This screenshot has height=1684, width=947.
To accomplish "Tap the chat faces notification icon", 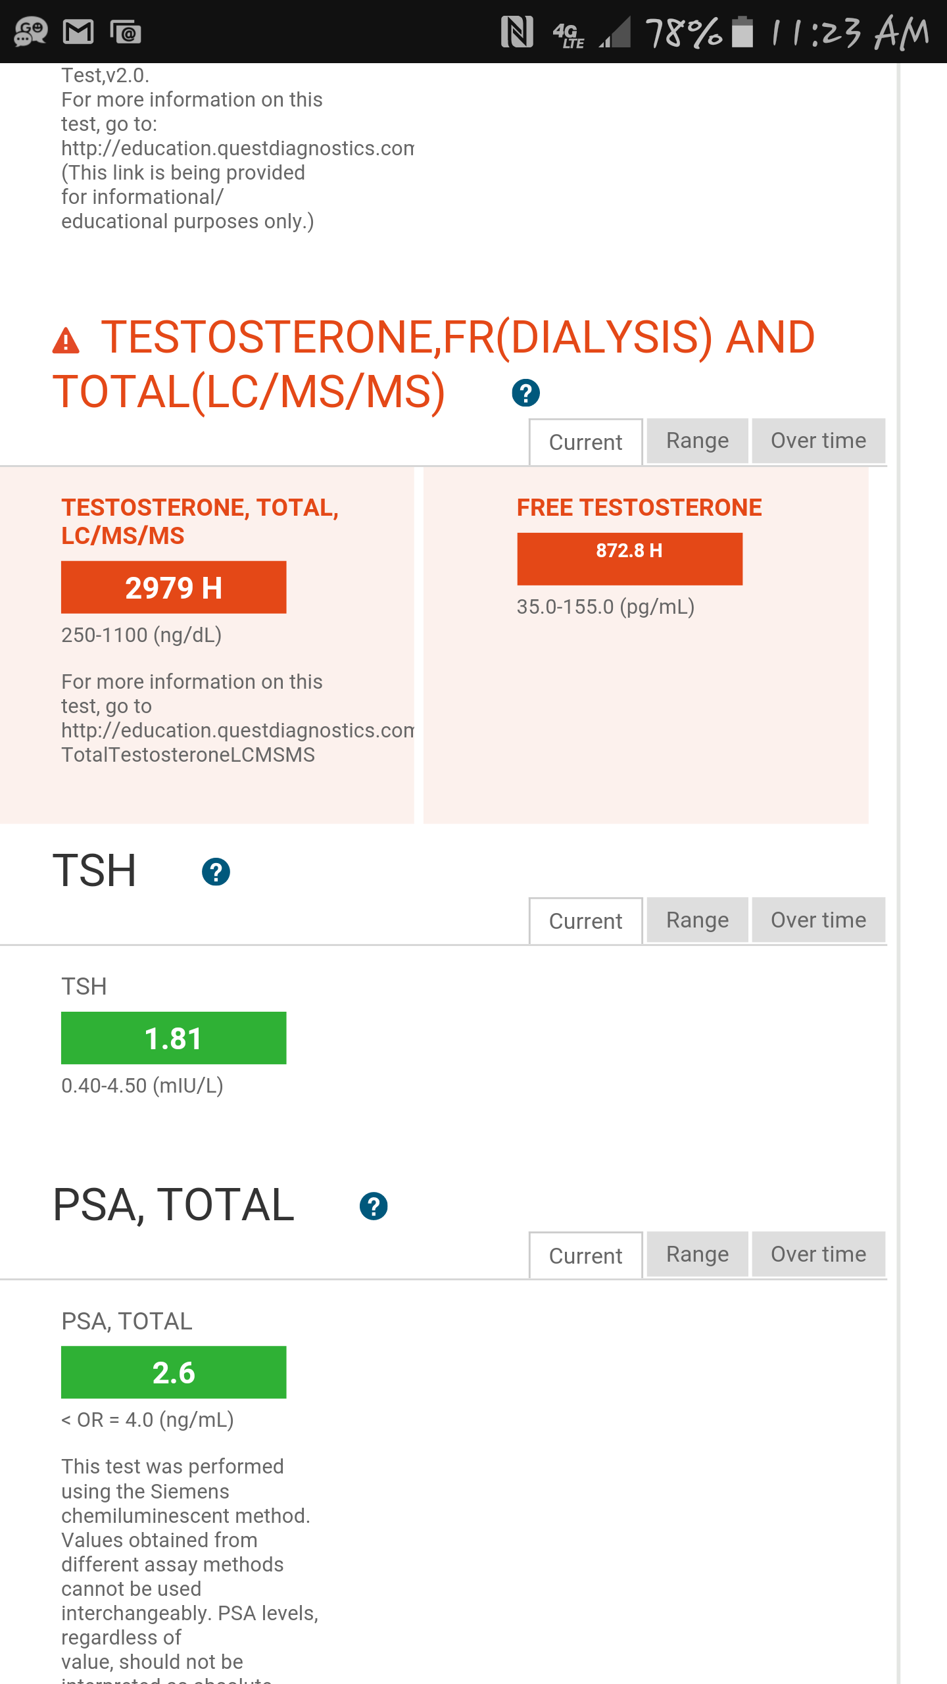I will pos(31,32).
